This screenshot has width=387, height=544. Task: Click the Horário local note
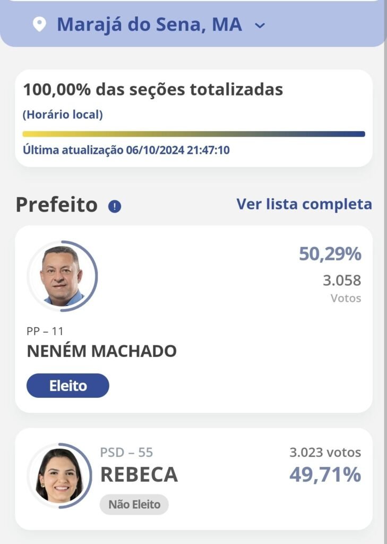coord(63,114)
